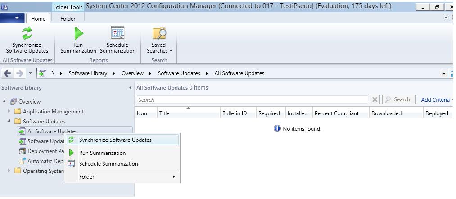Minimize the ribbon with the caret

446,18
